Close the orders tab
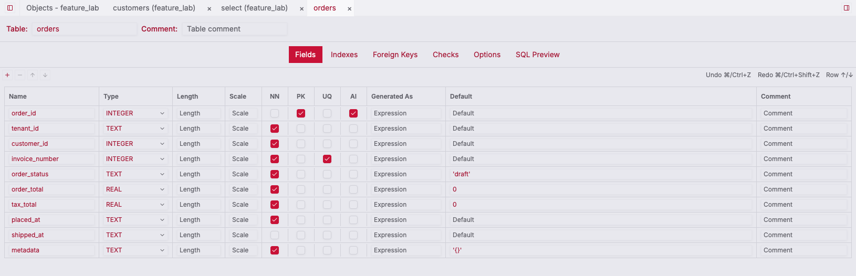This screenshot has height=276, width=856. 349,9
